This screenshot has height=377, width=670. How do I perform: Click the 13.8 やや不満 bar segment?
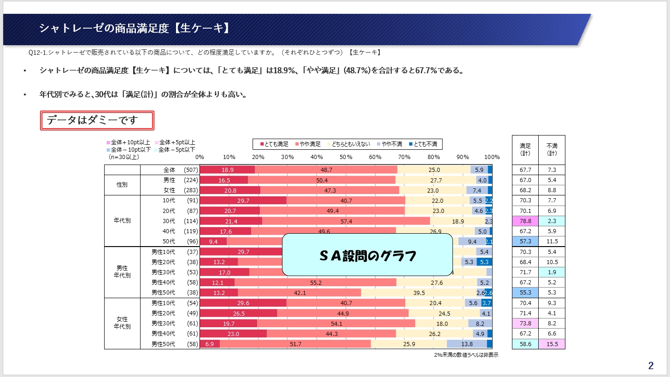pos(467,344)
